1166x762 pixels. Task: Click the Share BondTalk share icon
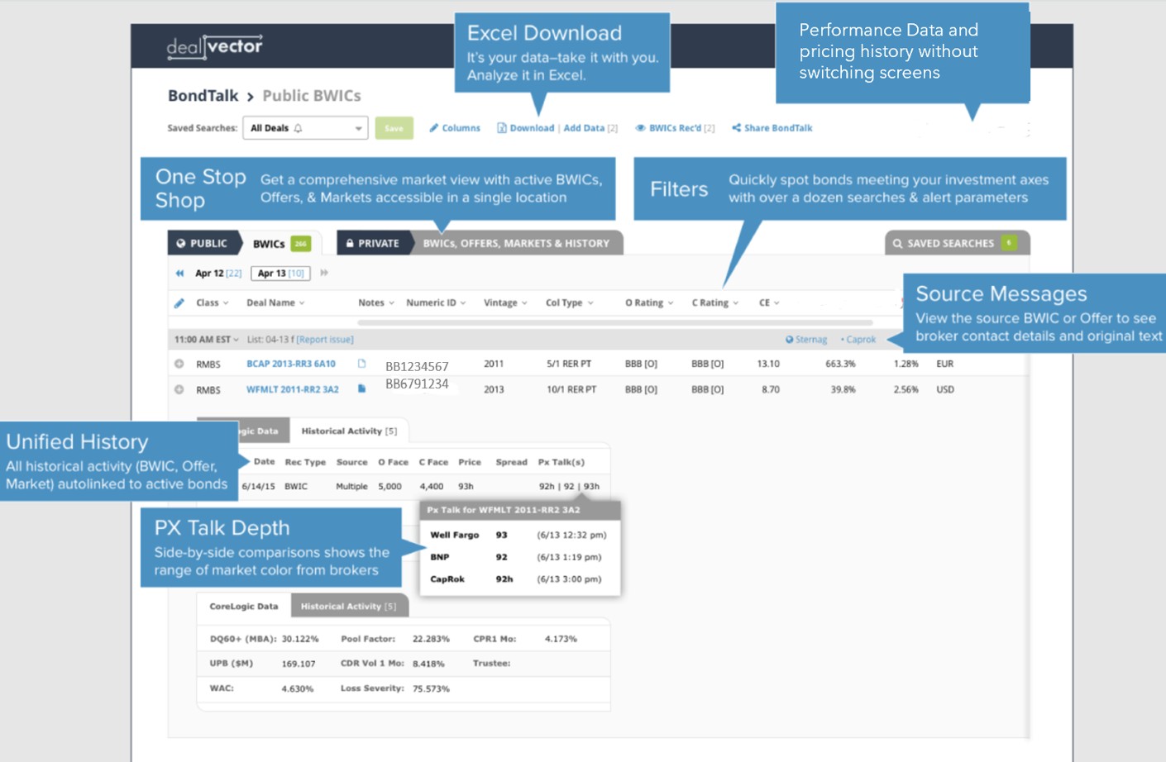tap(736, 128)
